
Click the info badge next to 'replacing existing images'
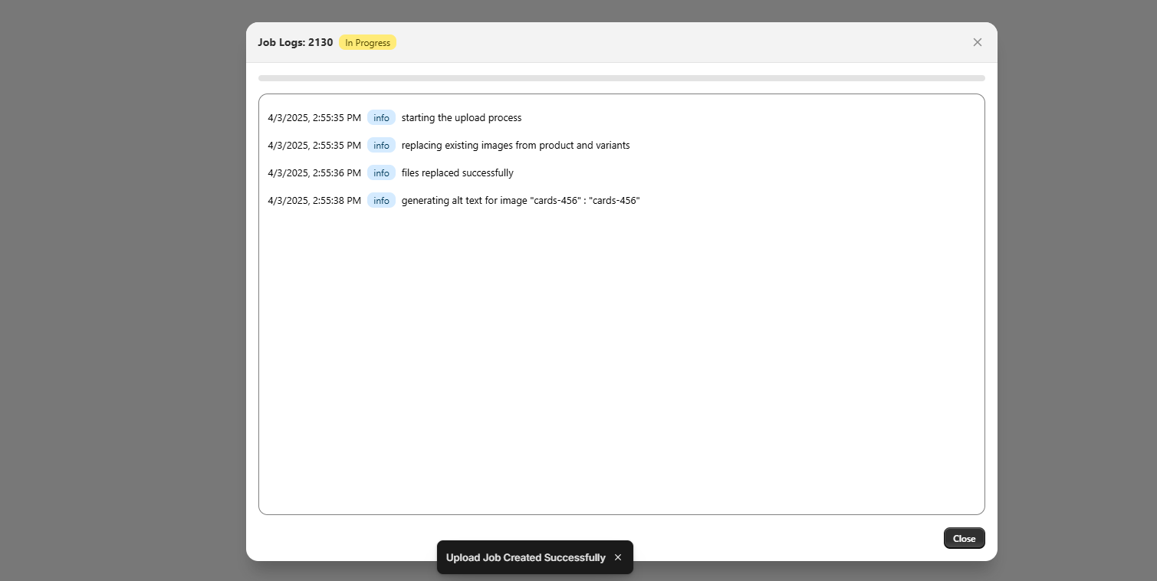[381, 145]
